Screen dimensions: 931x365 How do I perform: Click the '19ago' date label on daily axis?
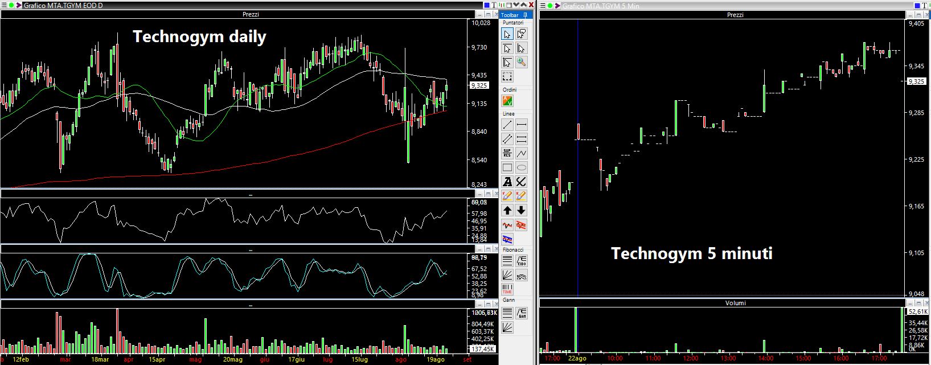point(436,359)
